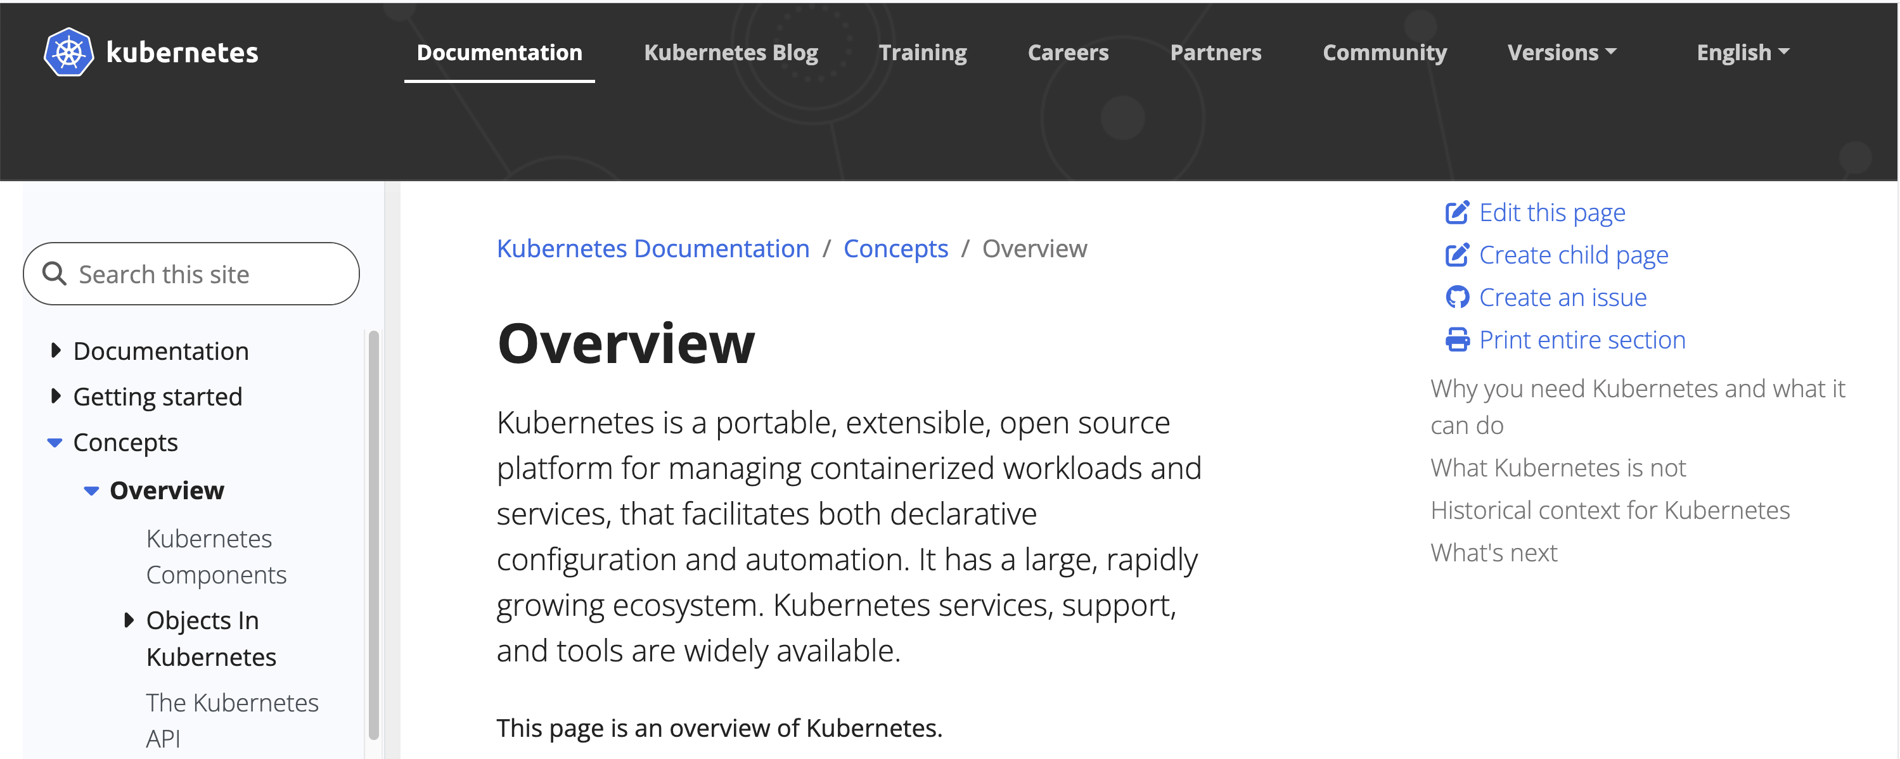Open the Versions dropdown menu
The width and height of the screenshot is (1900, 759).
(x=1562, y=53)
